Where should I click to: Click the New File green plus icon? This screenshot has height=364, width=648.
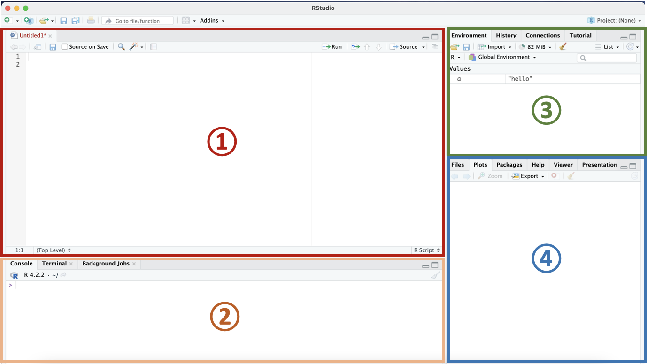tap(7, 21)
